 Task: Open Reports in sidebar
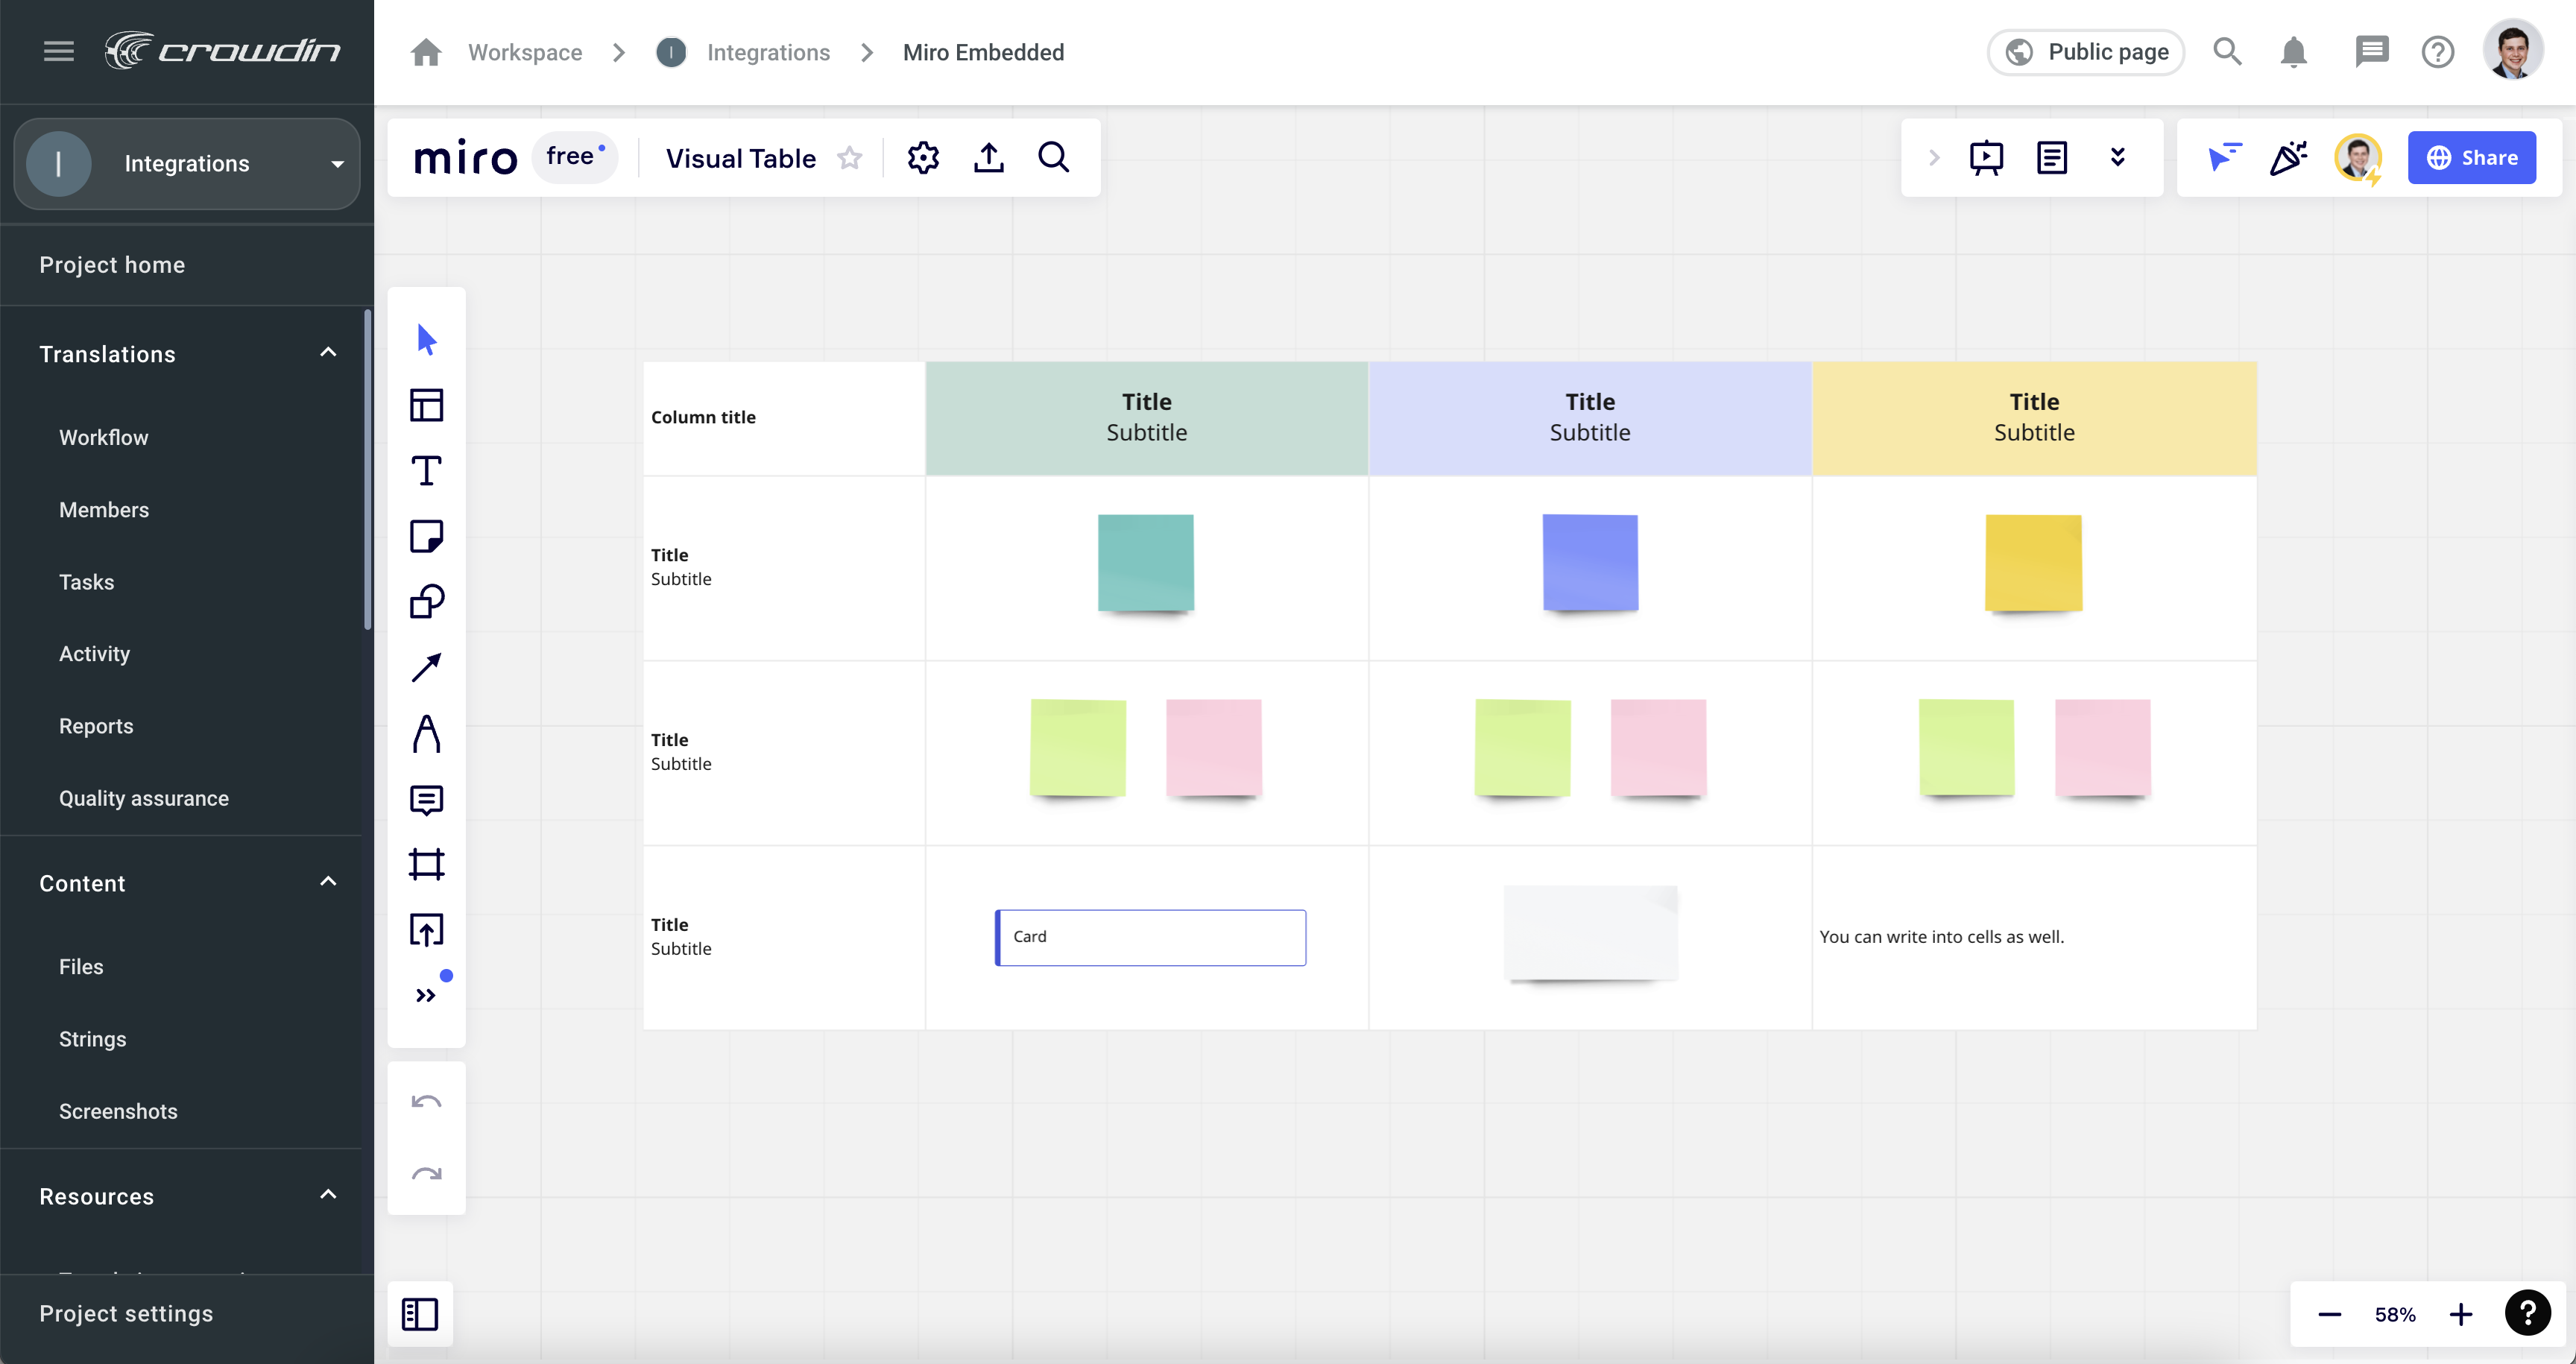point(95,726)
